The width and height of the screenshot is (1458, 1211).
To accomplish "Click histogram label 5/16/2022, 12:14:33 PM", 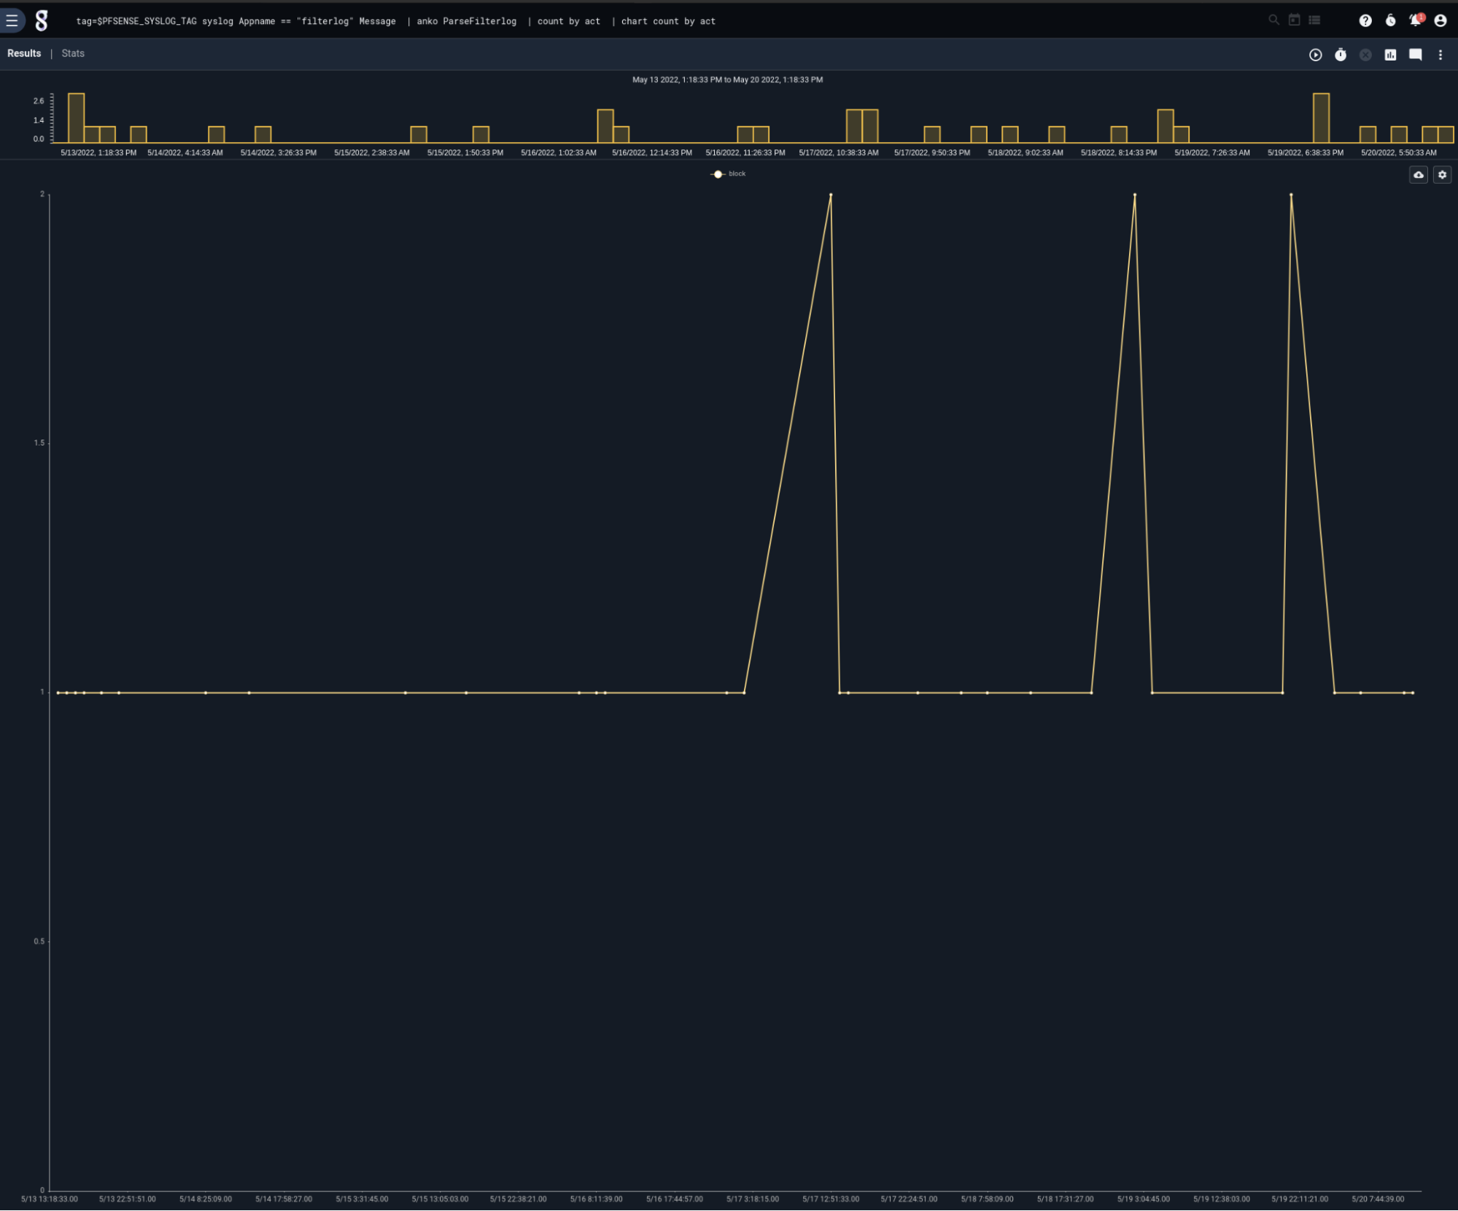I will tap(652, 153).
